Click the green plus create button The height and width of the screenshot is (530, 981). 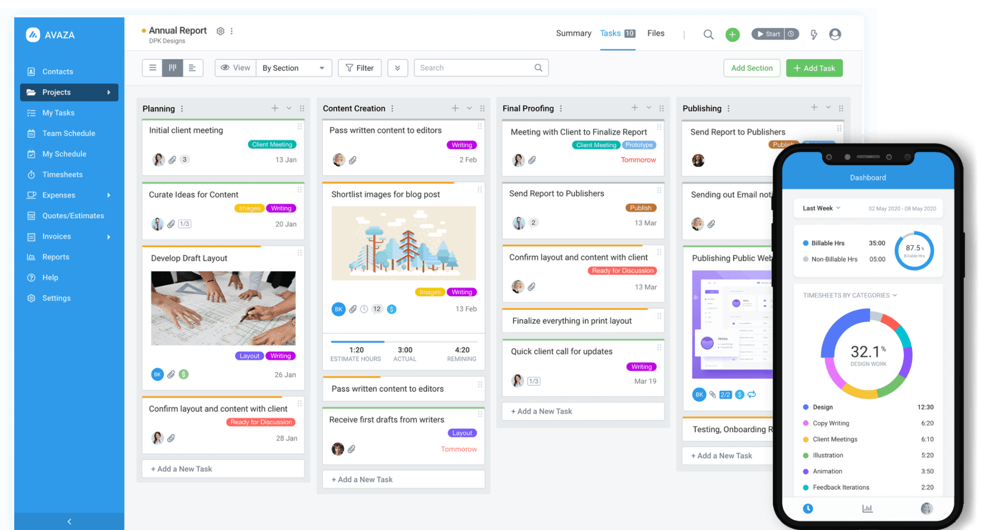click(x=732, y=34)
